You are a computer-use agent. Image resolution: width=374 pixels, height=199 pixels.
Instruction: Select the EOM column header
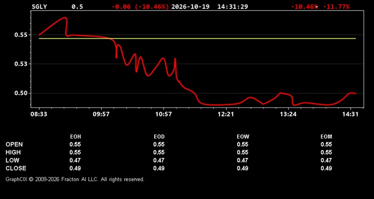tap(326, 137)
